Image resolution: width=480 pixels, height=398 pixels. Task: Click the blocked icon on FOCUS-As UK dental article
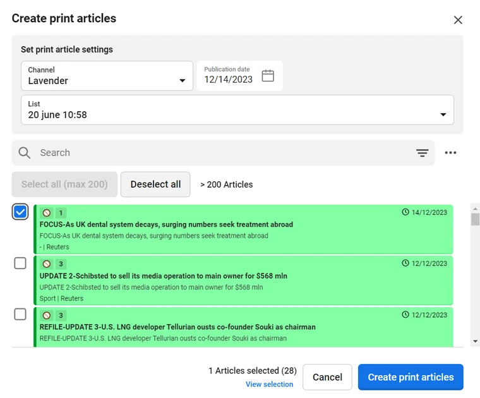pos(47,213)
